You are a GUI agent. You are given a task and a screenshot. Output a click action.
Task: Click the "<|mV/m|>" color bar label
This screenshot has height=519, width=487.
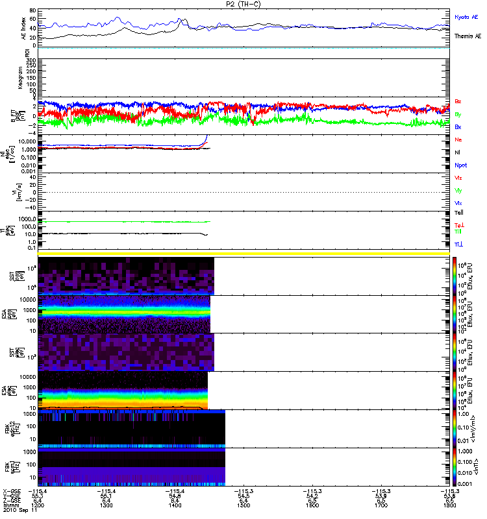475,429
